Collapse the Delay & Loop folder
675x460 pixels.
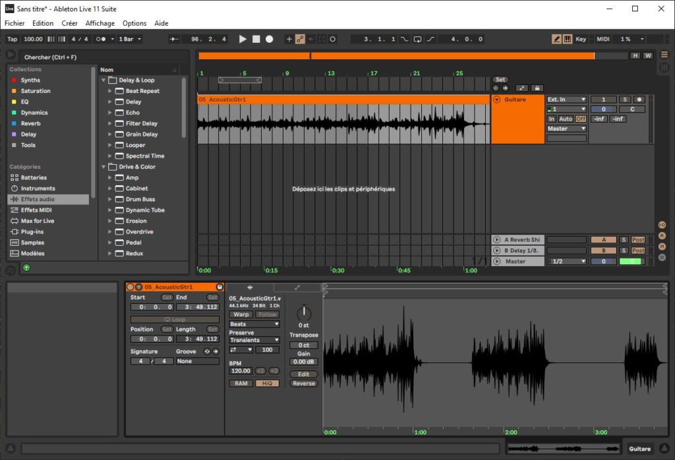(103, 79)
